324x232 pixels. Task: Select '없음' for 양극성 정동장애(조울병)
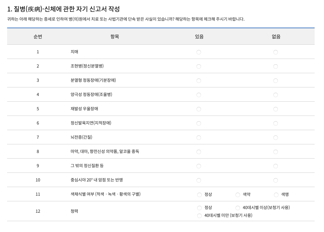coord(276,95)
